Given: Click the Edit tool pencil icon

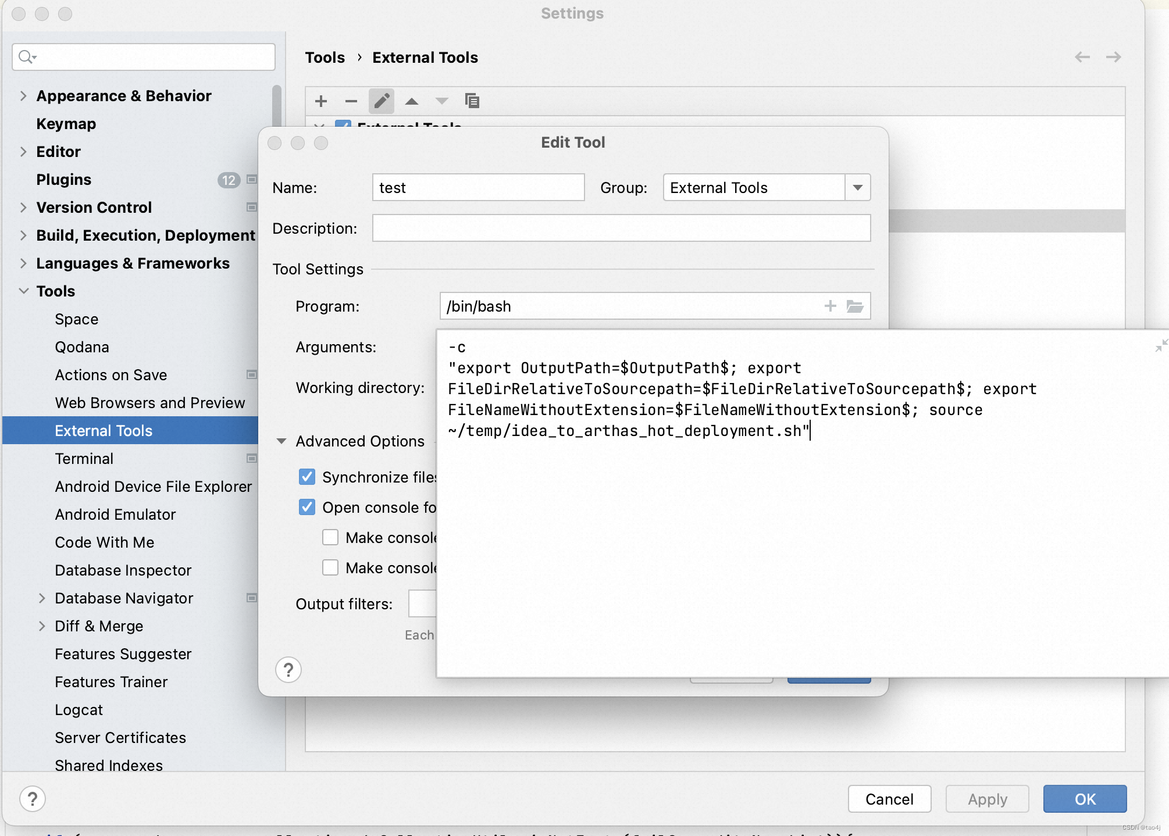Looking at the screenshot, I should (x=382, y=101).
